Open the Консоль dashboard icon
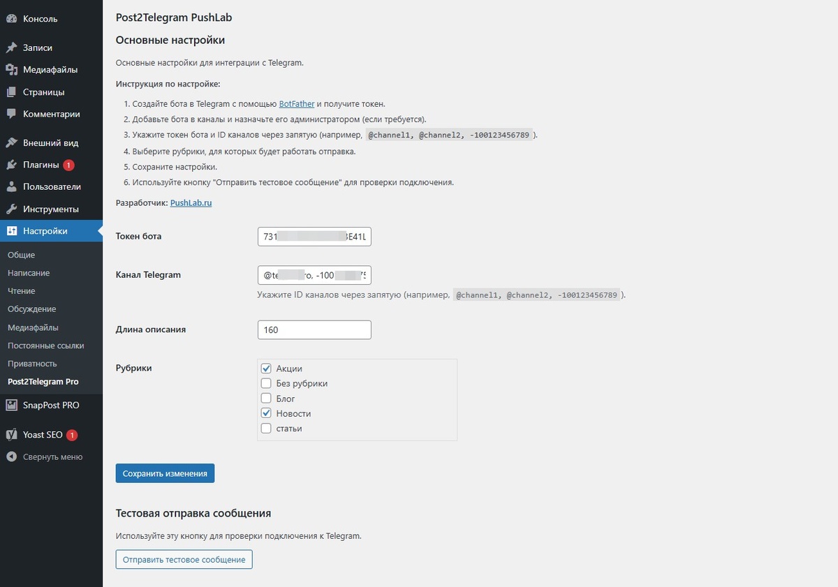The height and width of the screenshot is (587, 838). (x=13, y=18)
